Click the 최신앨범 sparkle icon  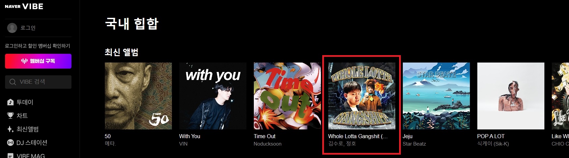tap(10, 129)
